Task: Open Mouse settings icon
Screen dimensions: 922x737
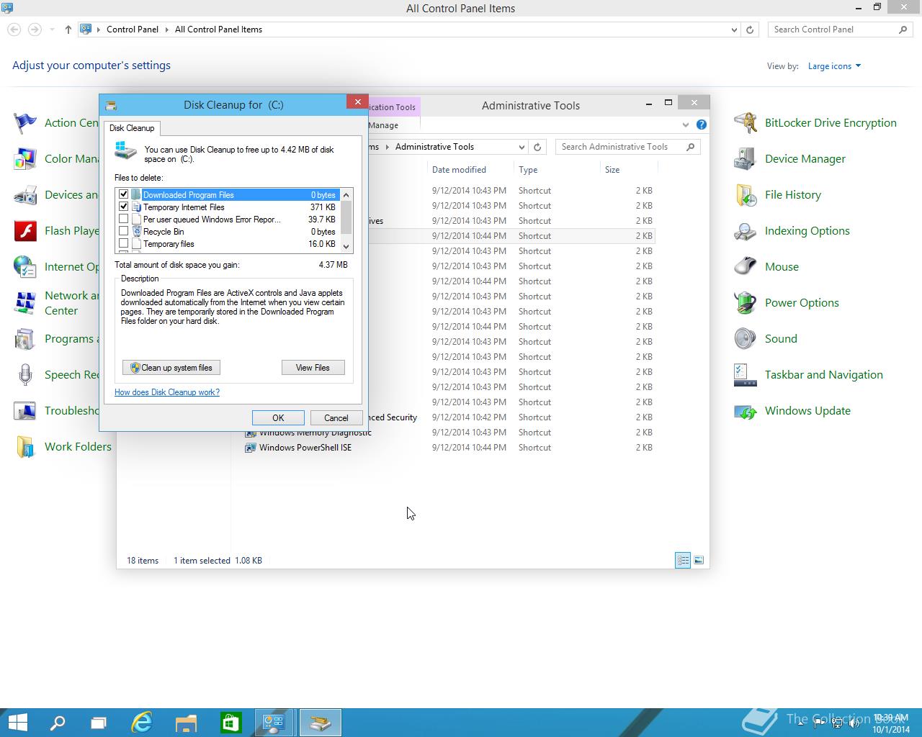Action: pos(746,267)
